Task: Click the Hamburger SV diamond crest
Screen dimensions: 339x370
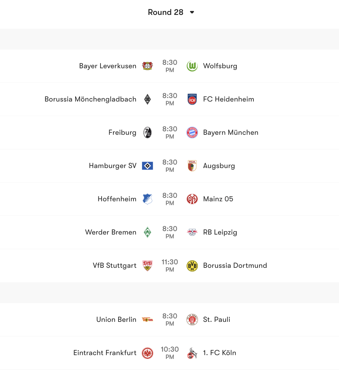Action: [147, 166]
